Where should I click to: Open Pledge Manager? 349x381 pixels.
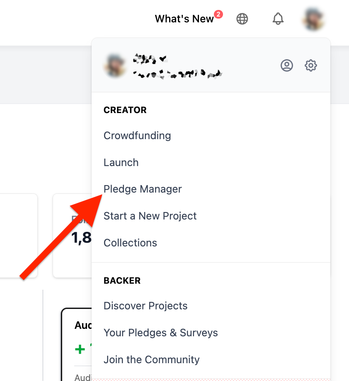pos(143,189)
